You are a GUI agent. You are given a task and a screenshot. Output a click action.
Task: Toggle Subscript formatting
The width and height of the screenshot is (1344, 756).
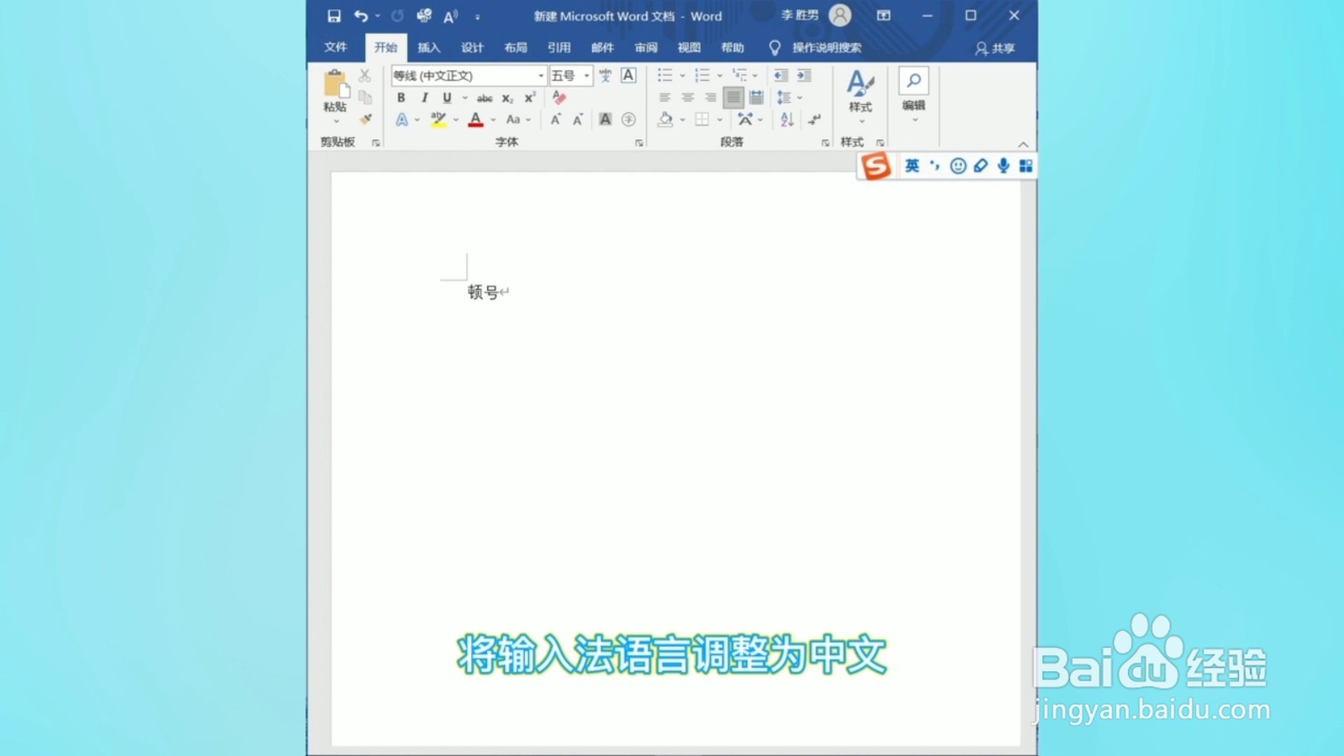(507, 98)
